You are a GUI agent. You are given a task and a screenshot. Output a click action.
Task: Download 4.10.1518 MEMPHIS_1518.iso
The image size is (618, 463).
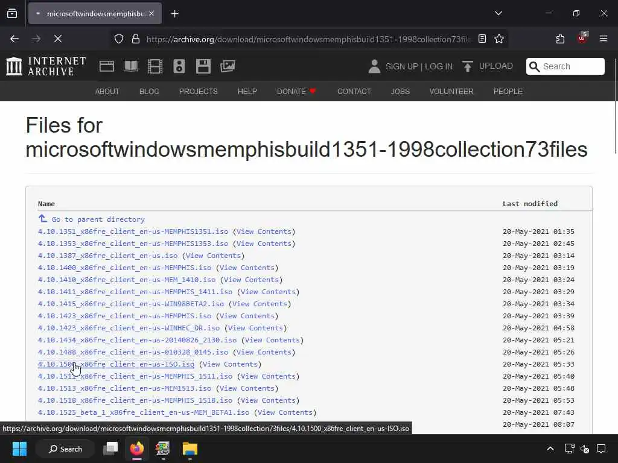[x=135, y=400]
